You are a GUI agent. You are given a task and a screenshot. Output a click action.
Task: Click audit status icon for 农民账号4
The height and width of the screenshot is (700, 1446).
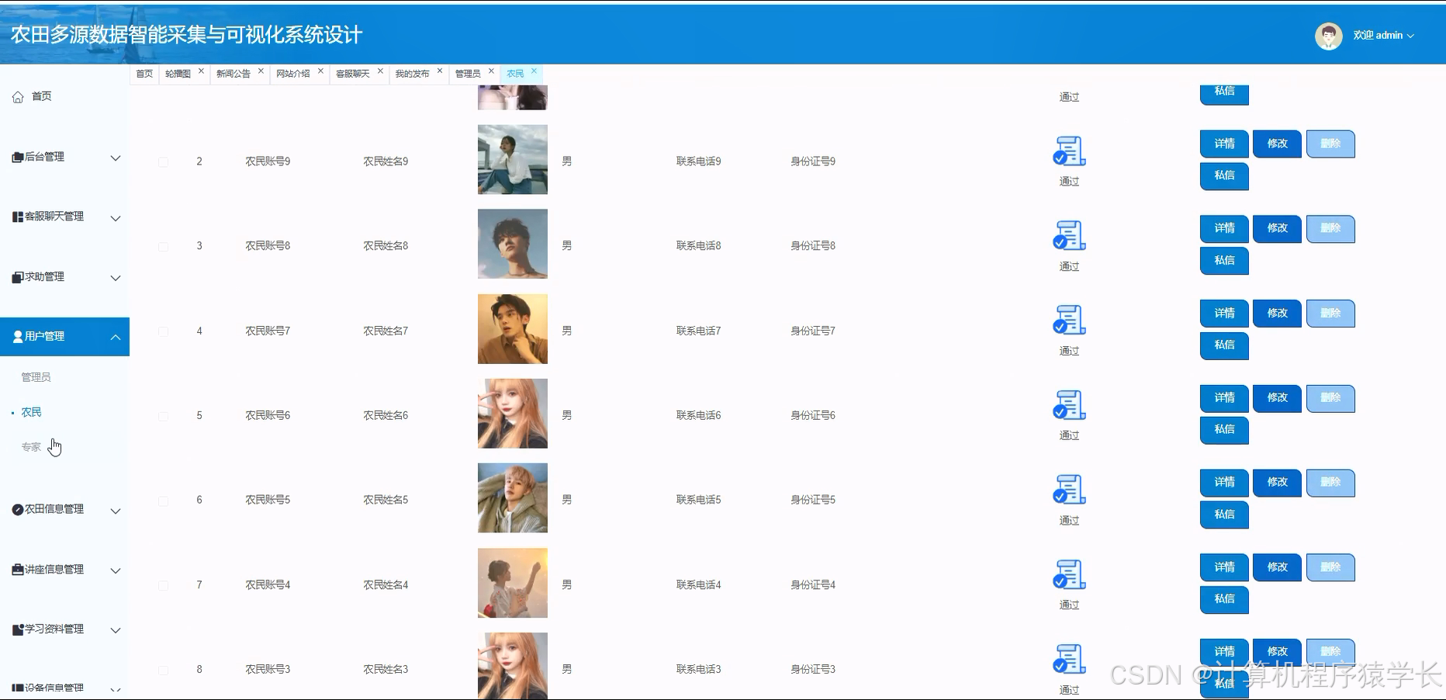click(x=1069, y=574)
